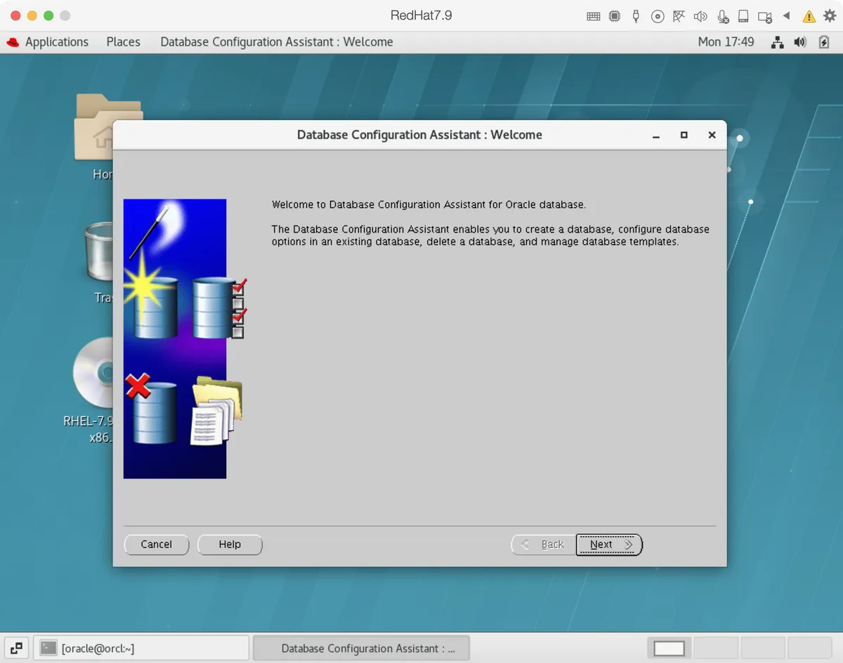The width and height of the screenshot is (843, 663).
Task: Open VM settings via the gear icon
Action: 829,15
